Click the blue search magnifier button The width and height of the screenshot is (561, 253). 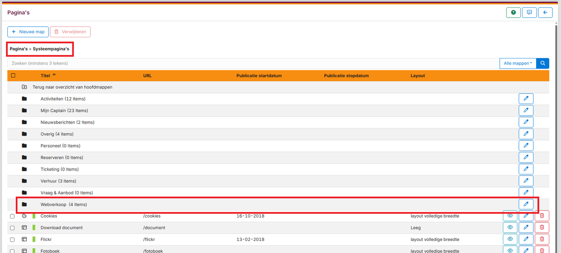(543, 63)
